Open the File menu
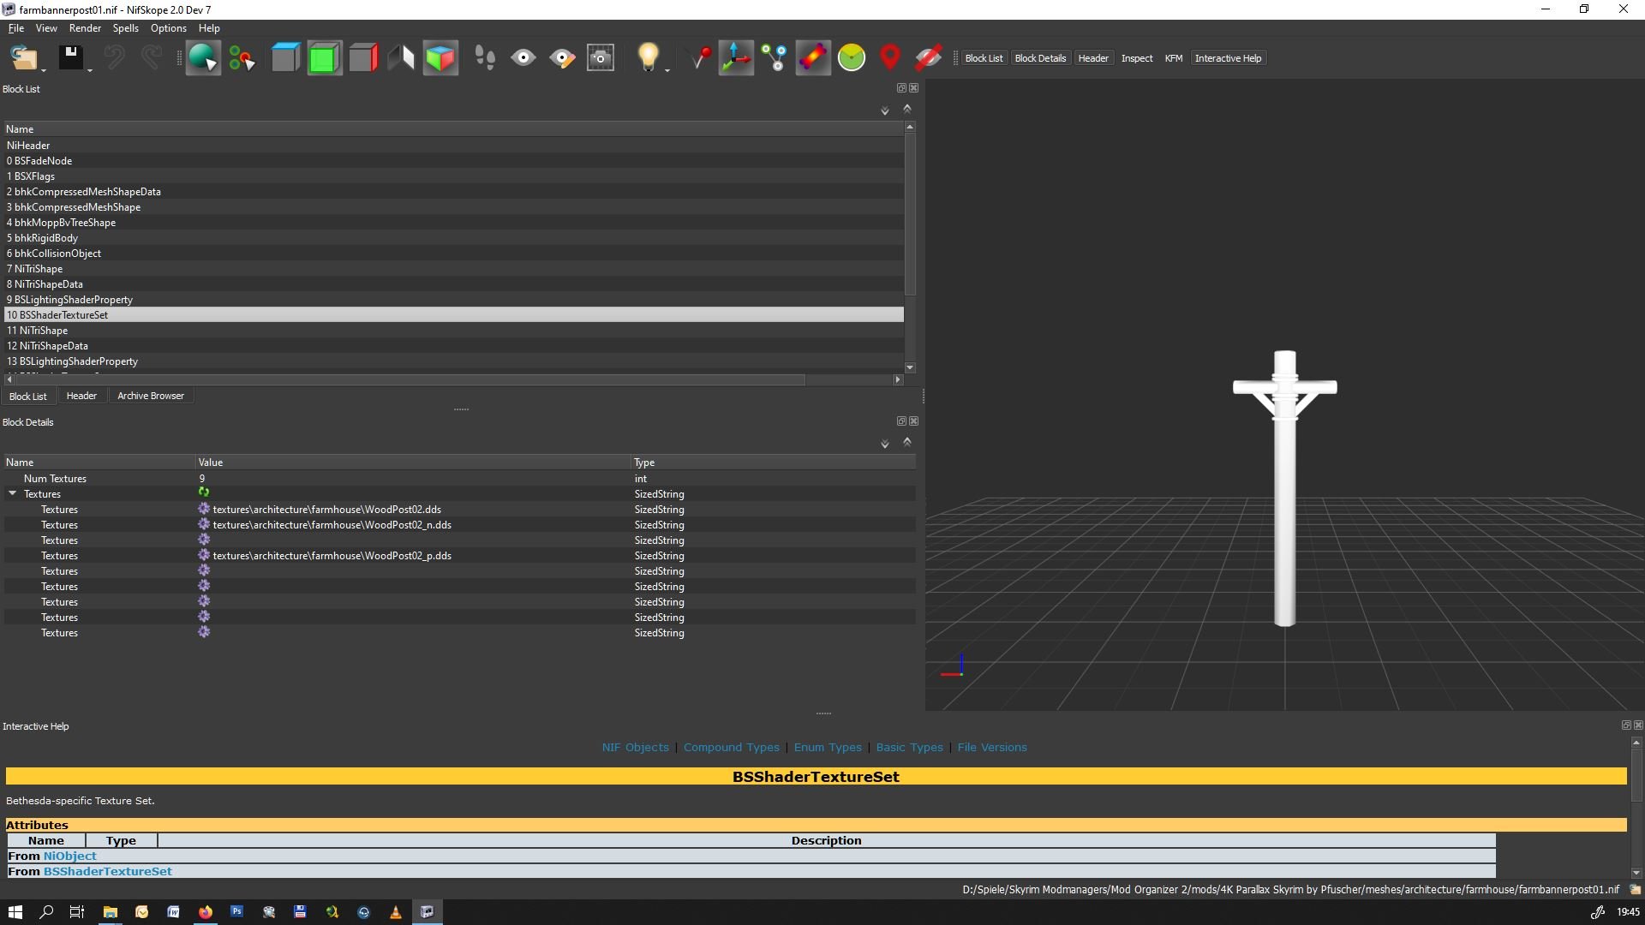The image size is (1645, 925). click(16, 28)
